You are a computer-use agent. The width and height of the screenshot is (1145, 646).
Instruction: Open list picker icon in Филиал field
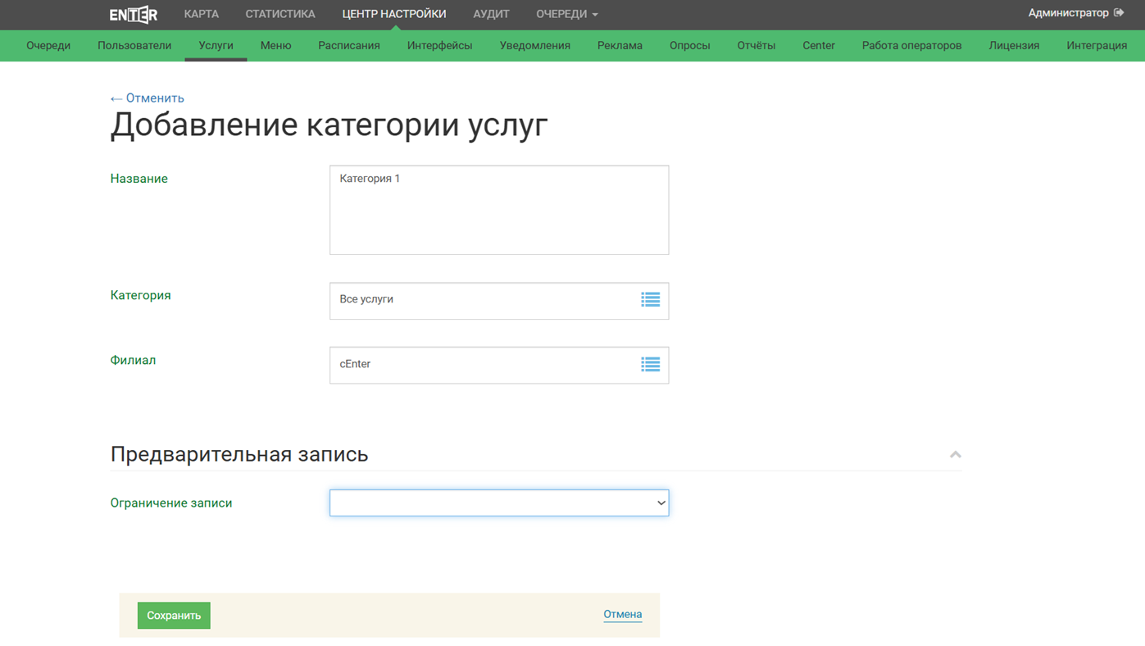pos(650,365)
